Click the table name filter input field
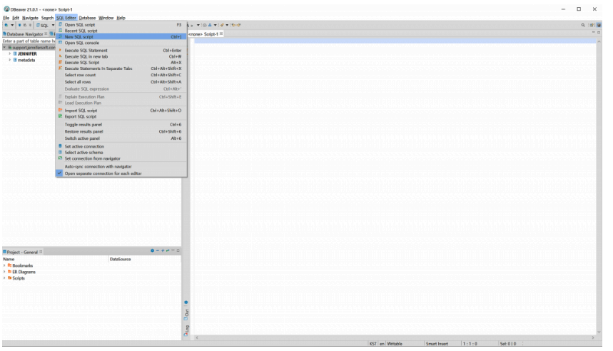The height and width of the screenshot is (351, 613). coord(29,41)
